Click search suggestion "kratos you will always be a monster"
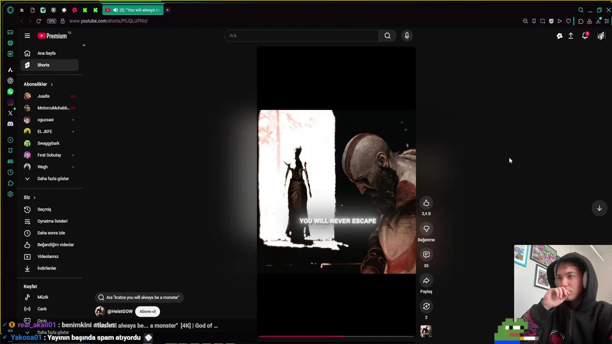Screen dimensions: 612x344 click(x=139, y=297)
